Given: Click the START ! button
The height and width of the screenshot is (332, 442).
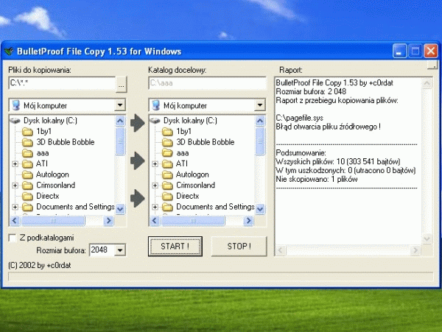Looking at the screenshot, I should point(175,247).
